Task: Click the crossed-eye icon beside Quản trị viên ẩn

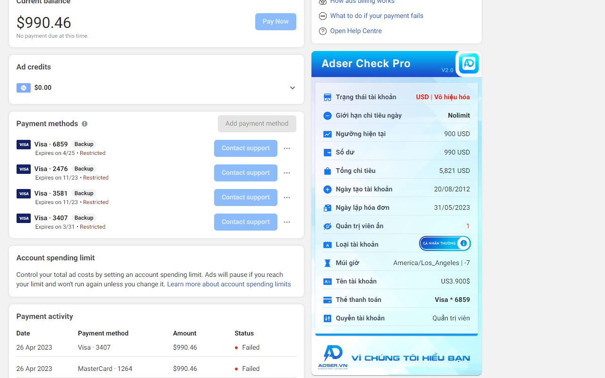Action: pyautogui.click(x=327, y=226)
